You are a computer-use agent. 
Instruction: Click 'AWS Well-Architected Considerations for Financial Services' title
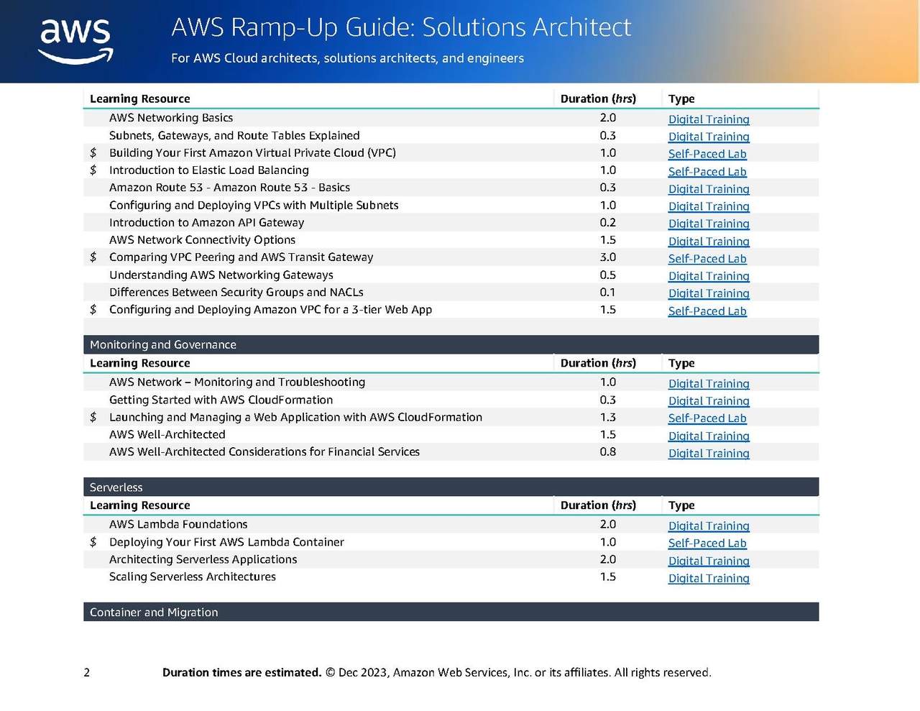click(264, 452)
